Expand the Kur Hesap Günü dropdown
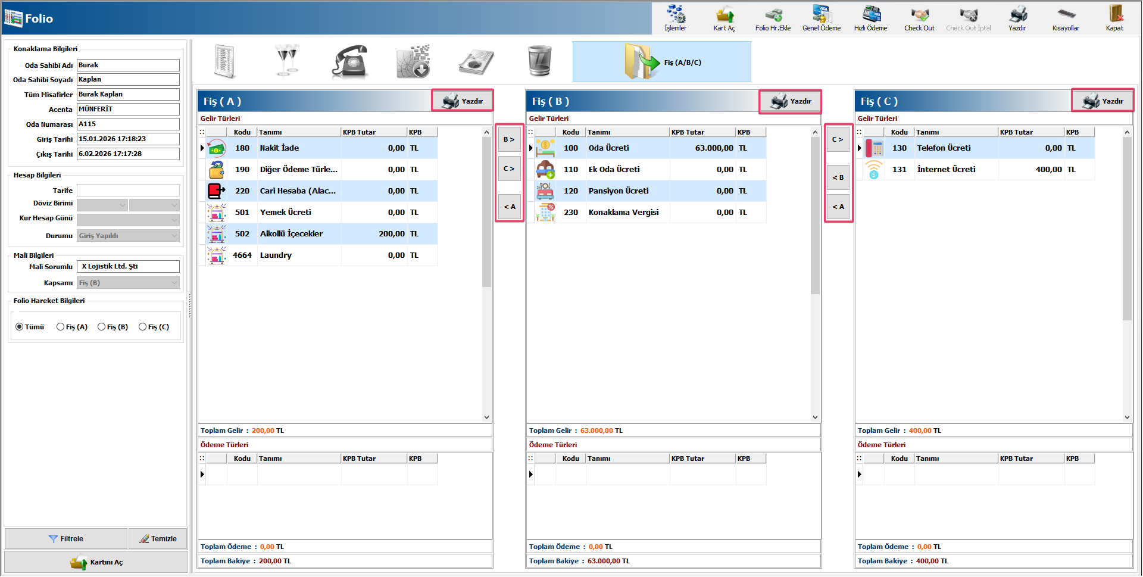1143x577 pixels. [x=128, y=220]
